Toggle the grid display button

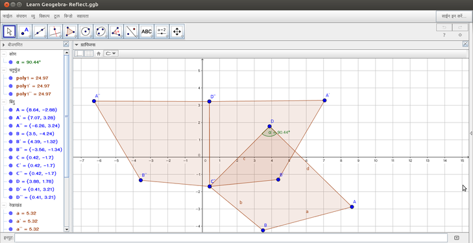click(88, 54)
